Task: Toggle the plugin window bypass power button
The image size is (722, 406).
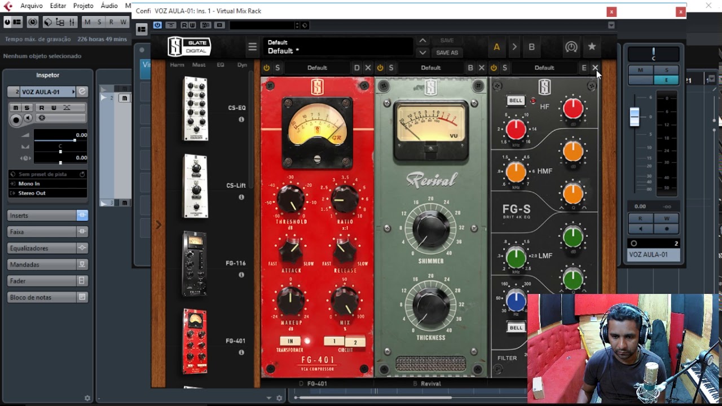Action: click(157, 25)
